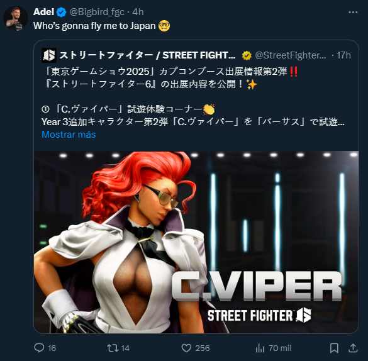Click the gold verified badge of Street Fighter
Viewport: 368px width, 361px height.
[x=247, y=55]
